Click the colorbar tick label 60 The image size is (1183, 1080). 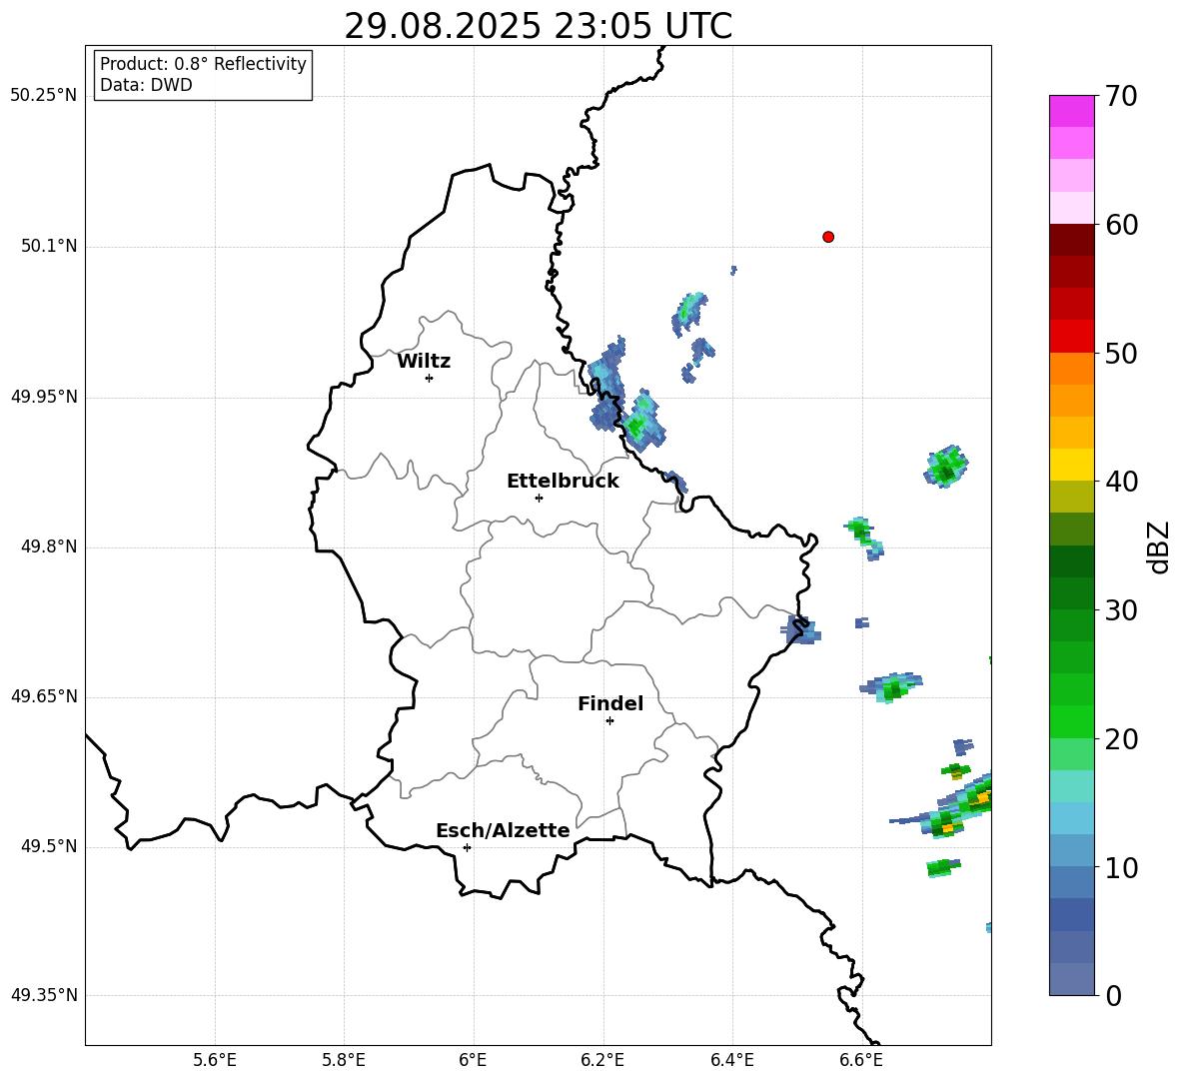click(x=1121, y=225)
